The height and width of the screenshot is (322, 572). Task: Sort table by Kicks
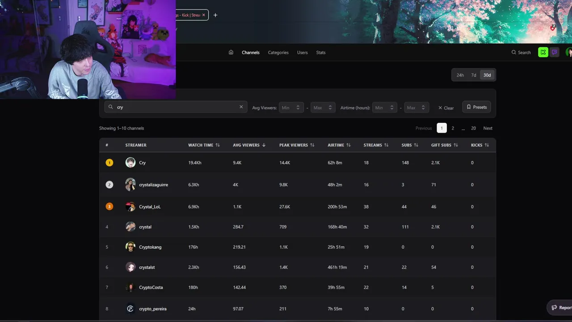click(x=480, y=145)
